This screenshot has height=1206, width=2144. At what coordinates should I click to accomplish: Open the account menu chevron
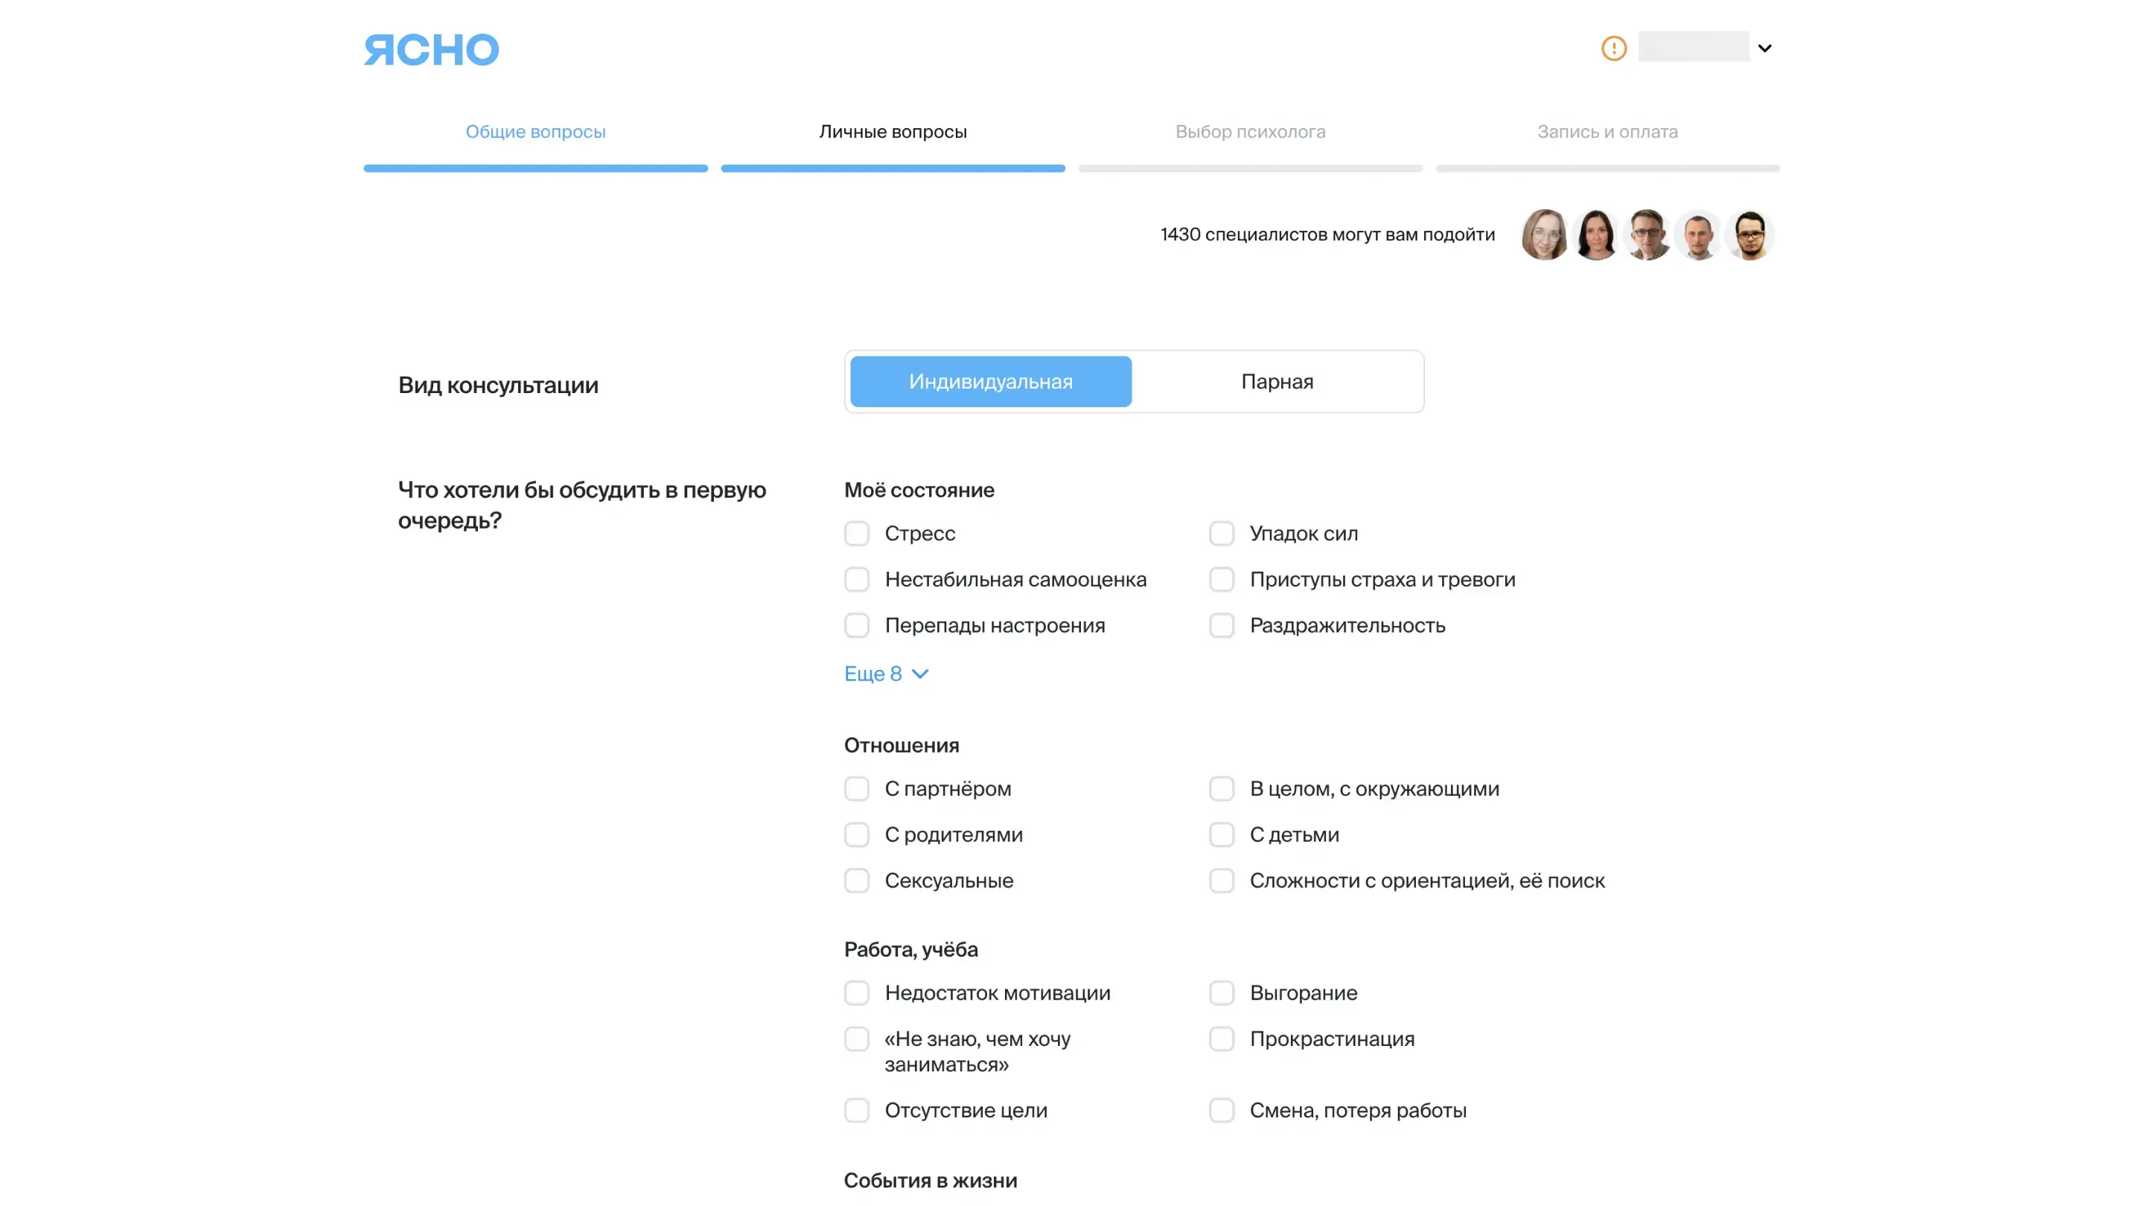[1764, 48]
